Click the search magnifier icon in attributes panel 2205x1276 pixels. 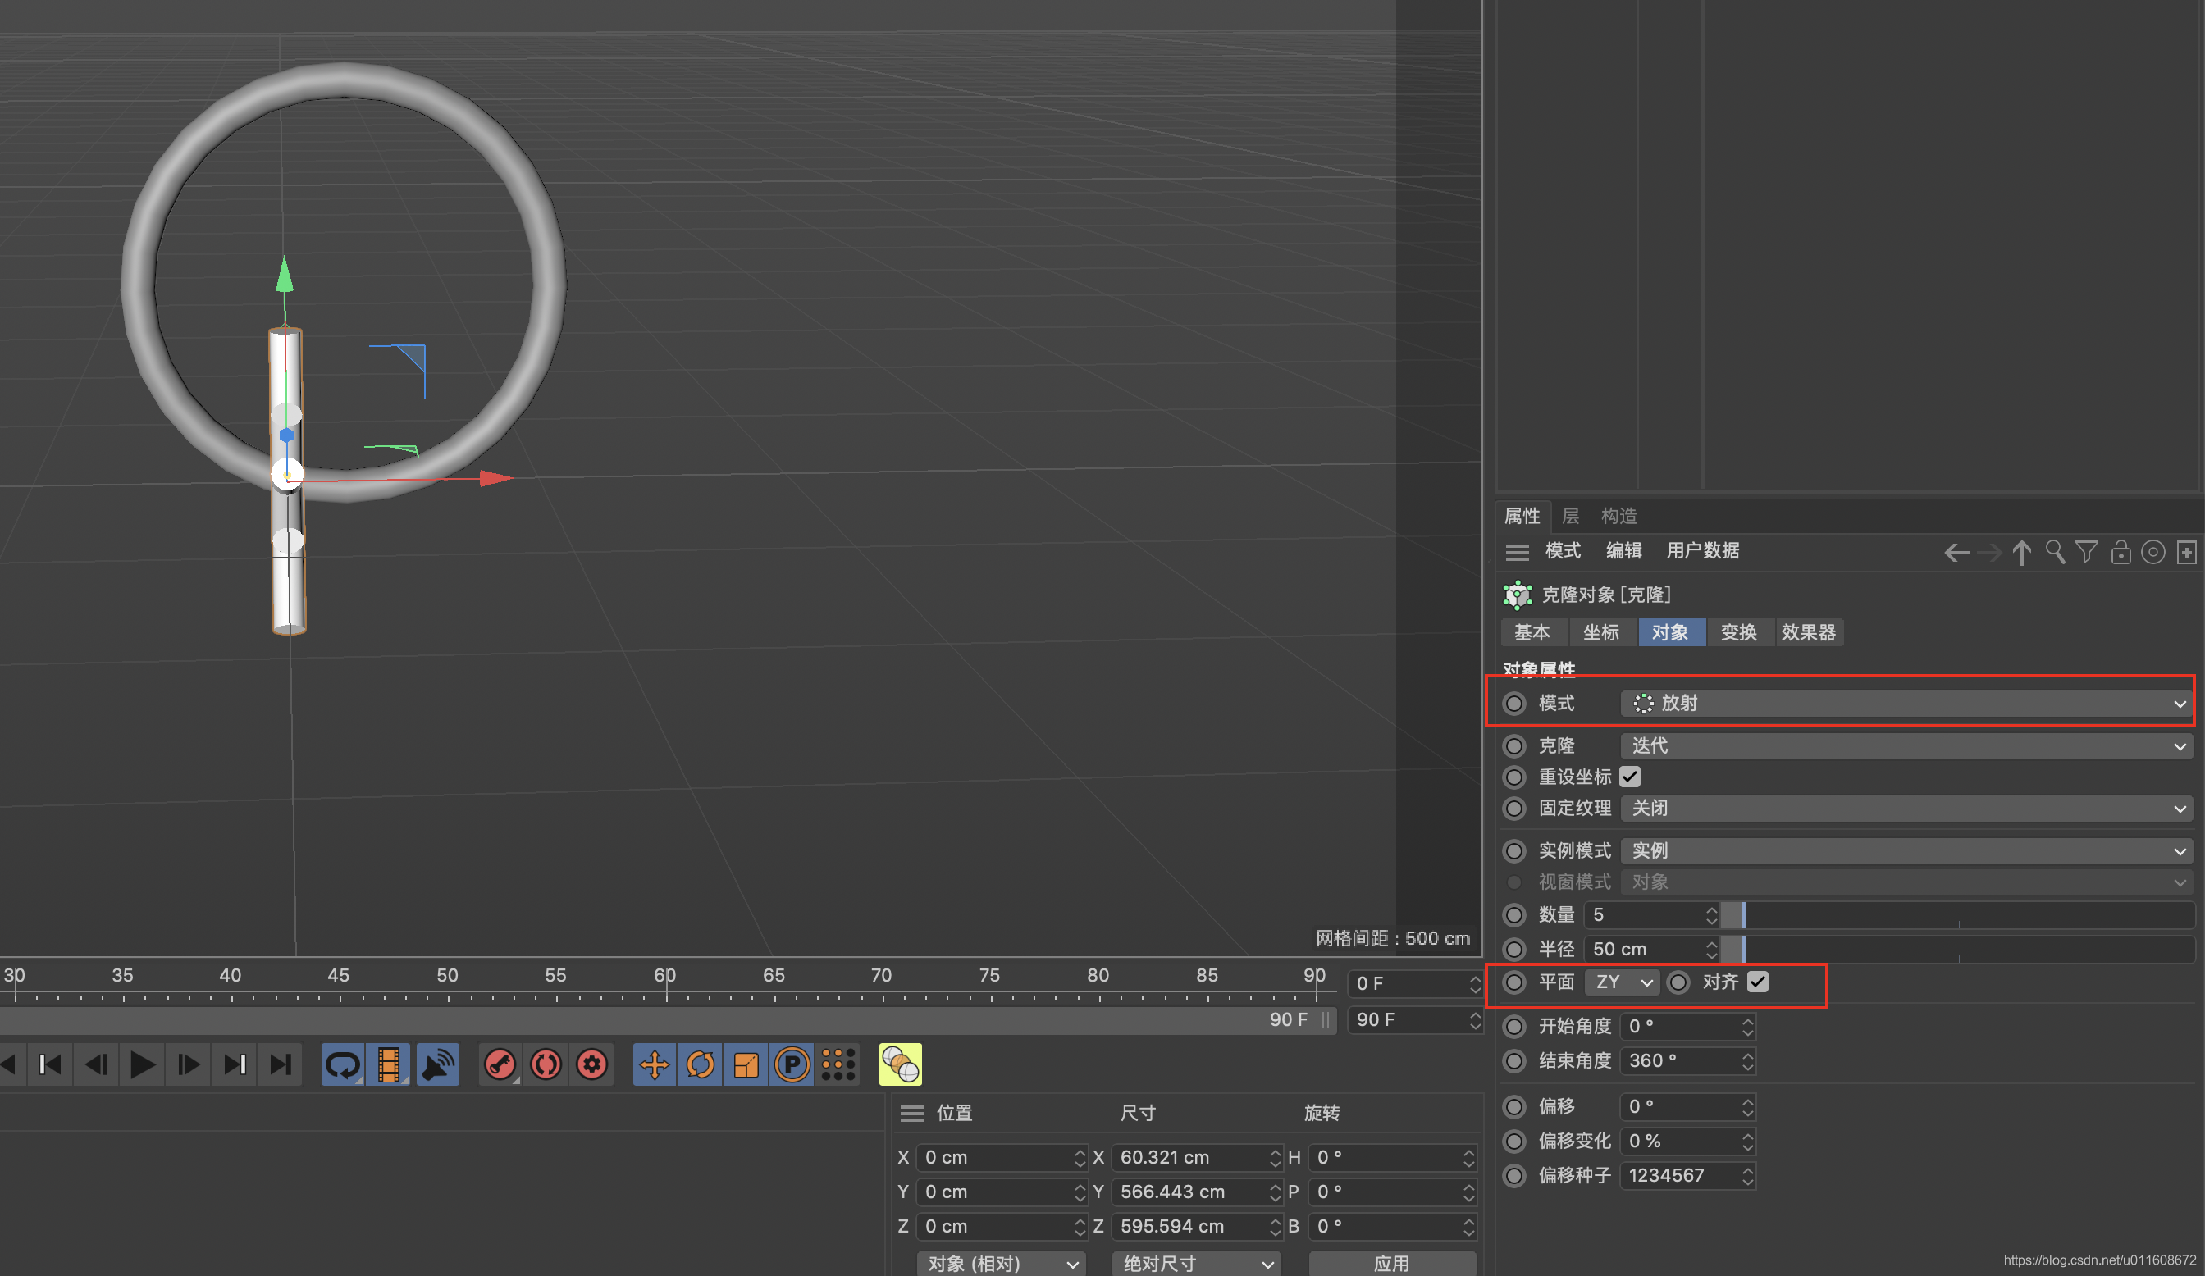(2055, 552)
